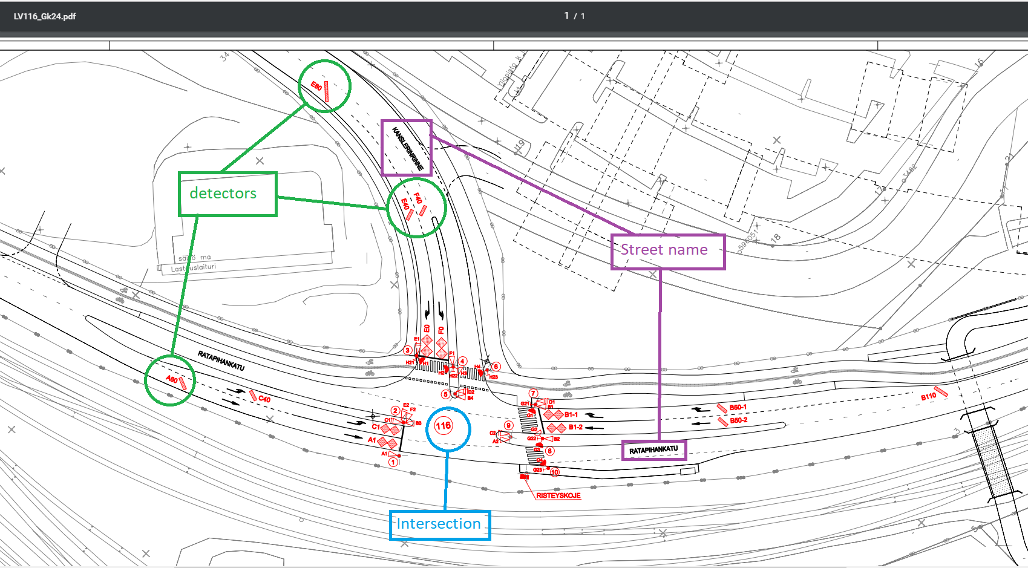Screen dimensions: 1028x568
Task: Click the LV116_Gk24.pdf file title
Action: pyautogui.click(x=45, y=16)
